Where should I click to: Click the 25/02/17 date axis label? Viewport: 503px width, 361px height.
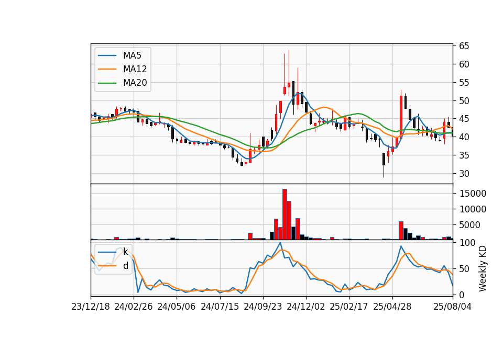pyautogui.click(x=349, y=307)
